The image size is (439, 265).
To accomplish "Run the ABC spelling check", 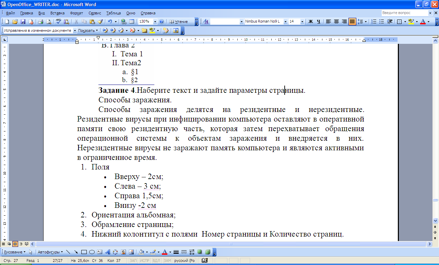I will (x=58, y=22).
